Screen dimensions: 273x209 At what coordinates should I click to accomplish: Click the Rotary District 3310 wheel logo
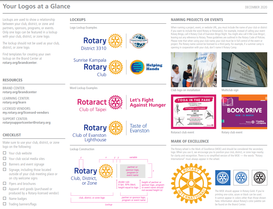(115, 41)
